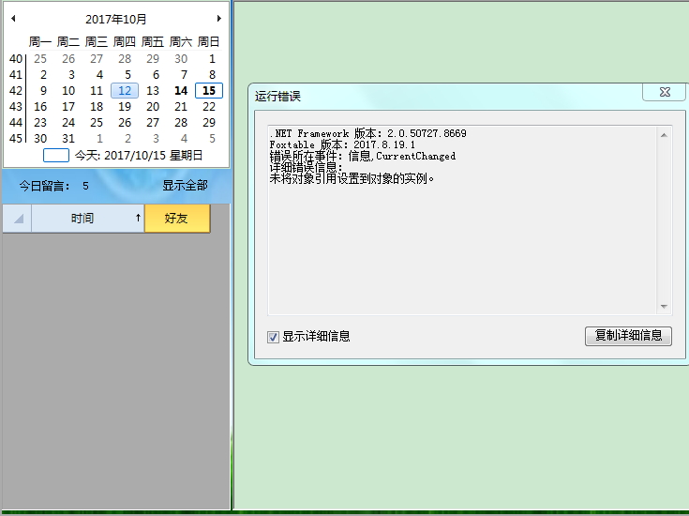Select October 2 in calendar

point(43,75)
